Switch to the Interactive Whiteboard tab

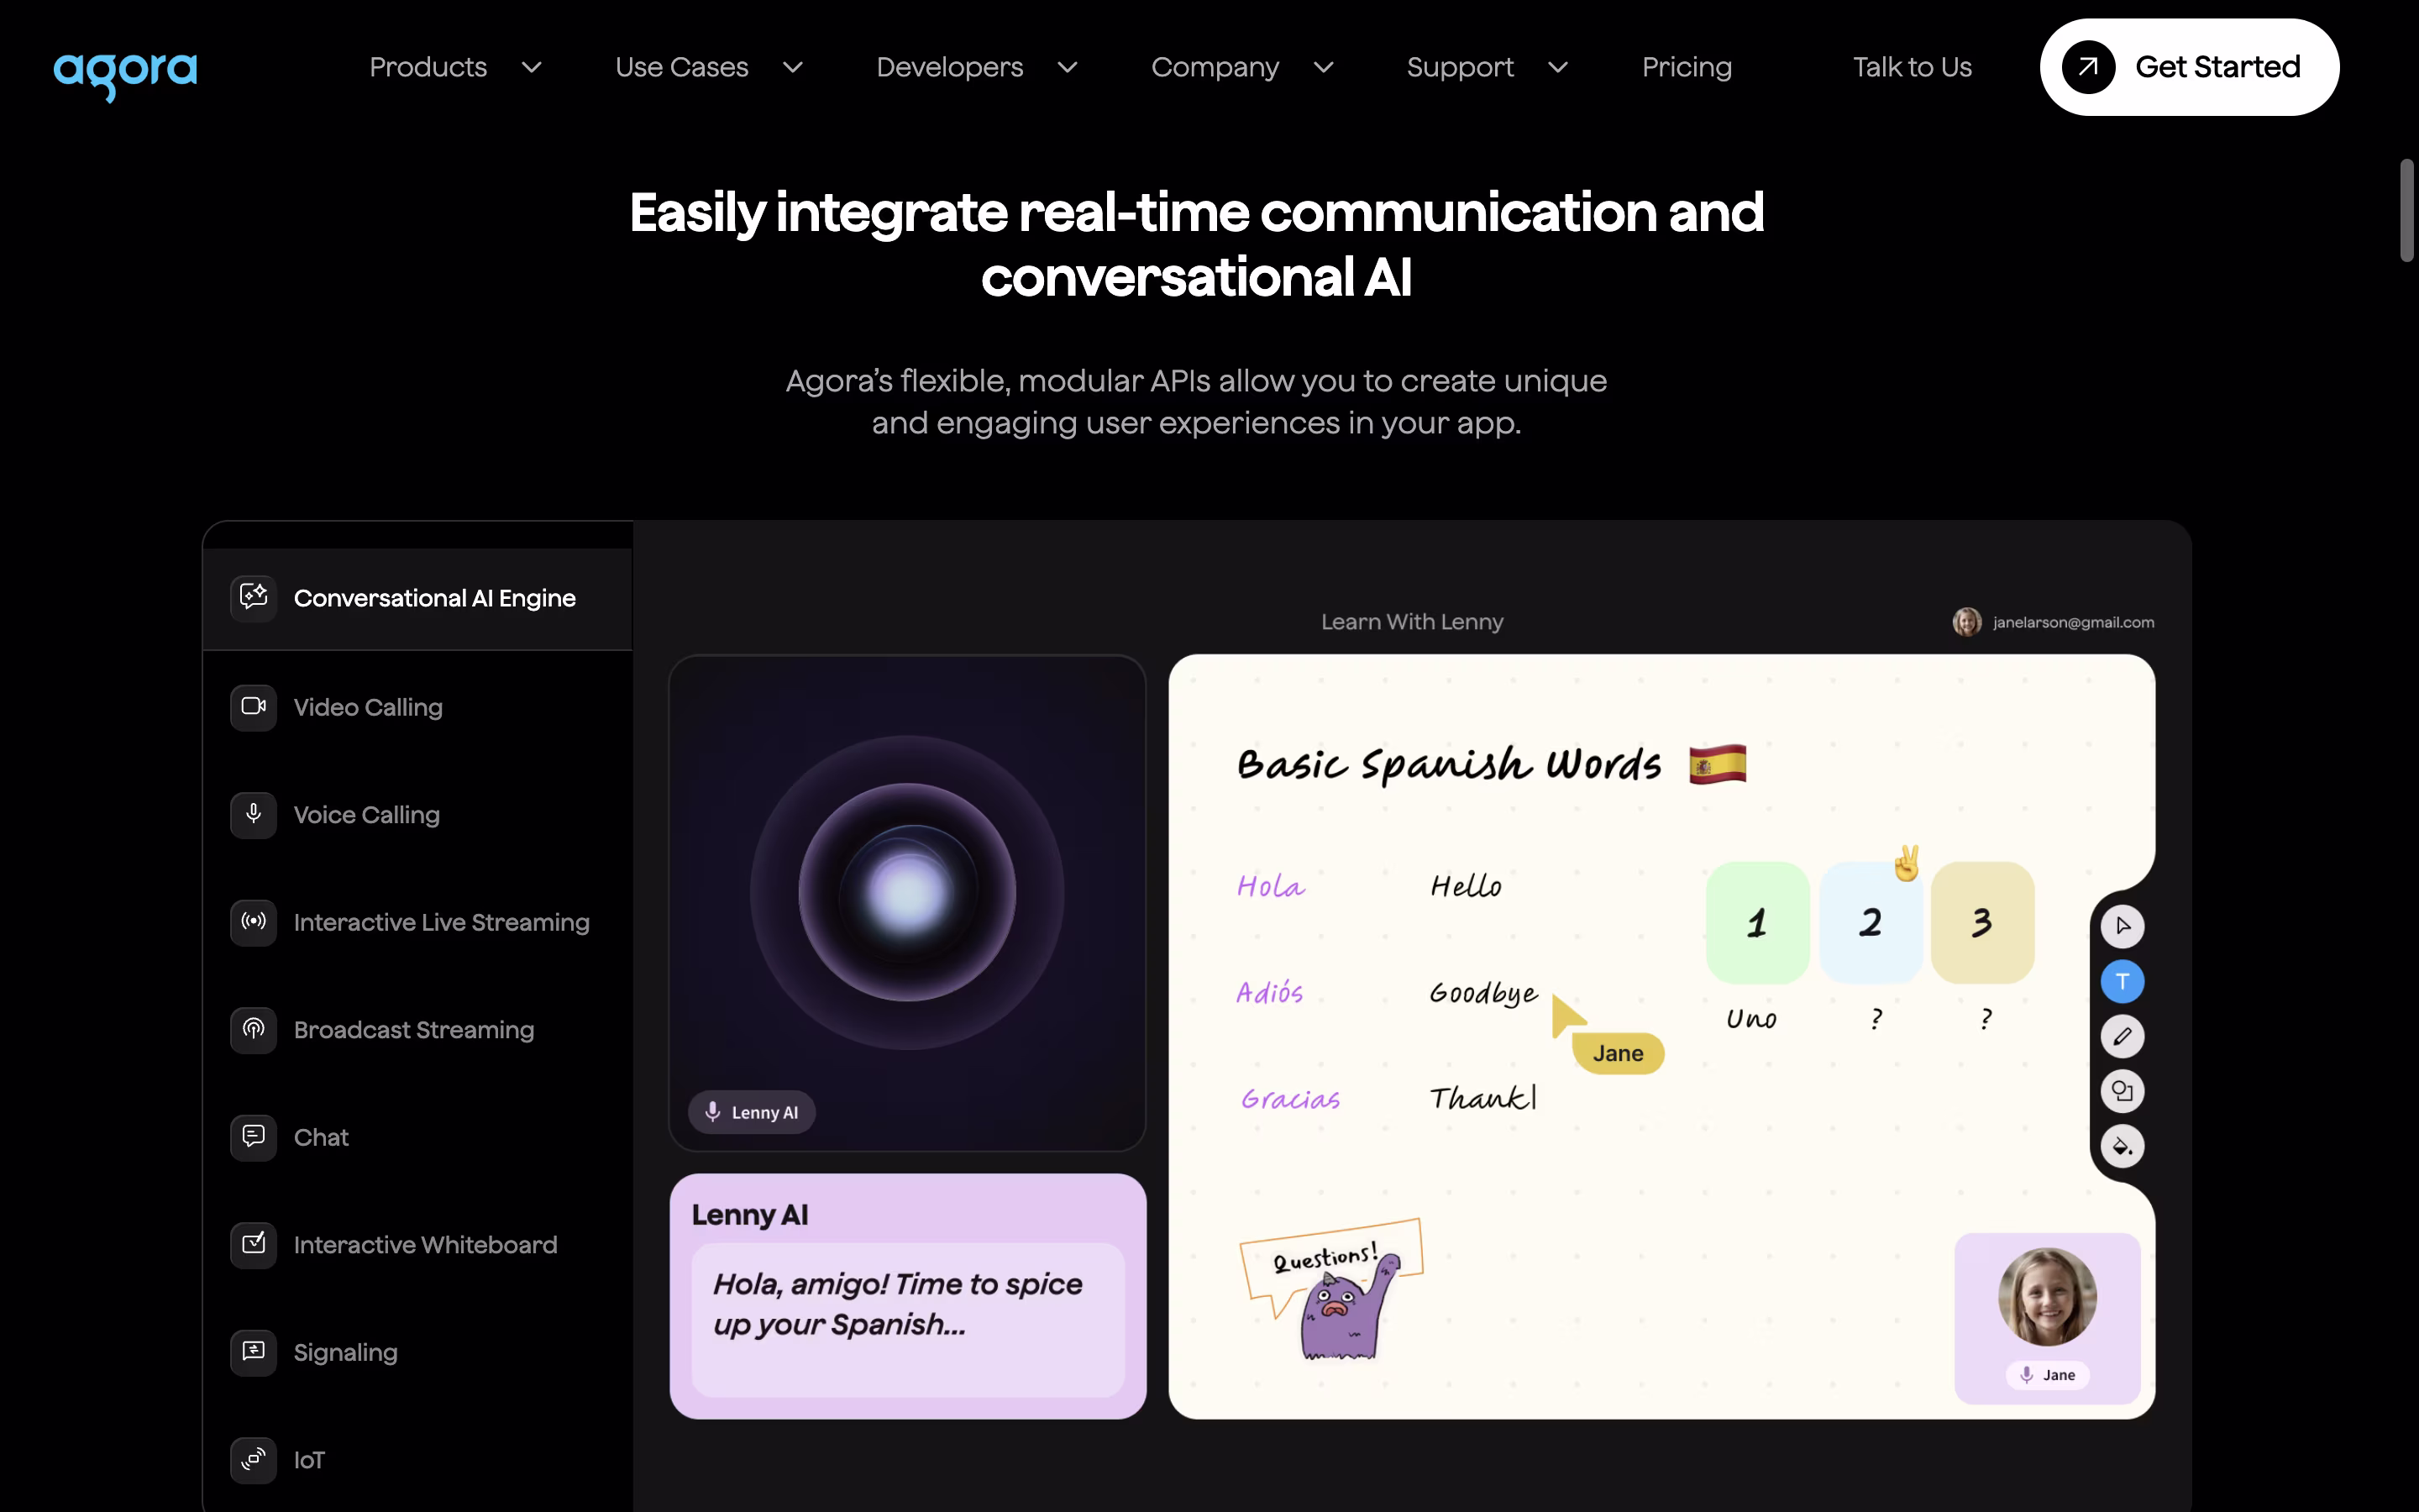tap(425, 1245)
